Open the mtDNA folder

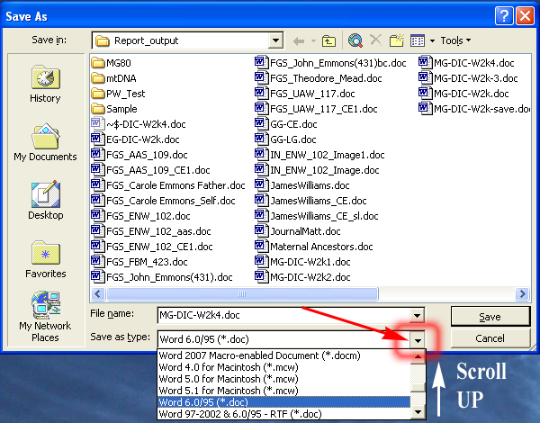click(113, 78)
